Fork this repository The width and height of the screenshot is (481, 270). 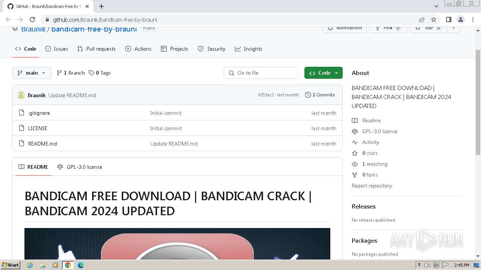click(388, 28)
